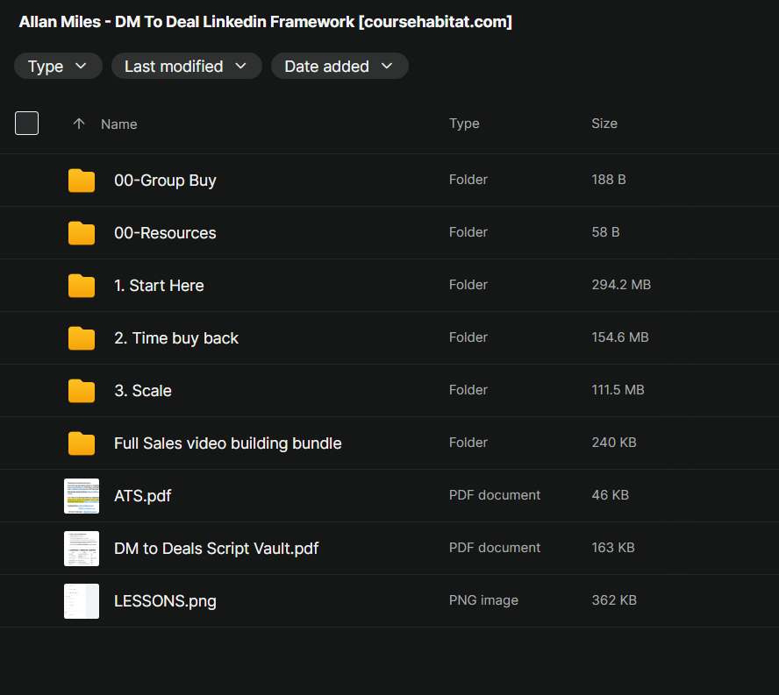The width and height of the screenshot is (779, 695).
Task: Click the 163 KB size value
Action: tap(613, 548)
